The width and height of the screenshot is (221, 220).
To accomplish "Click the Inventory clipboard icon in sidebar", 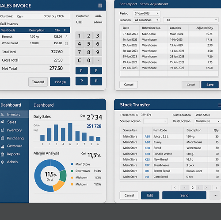I will pos(3,130).
